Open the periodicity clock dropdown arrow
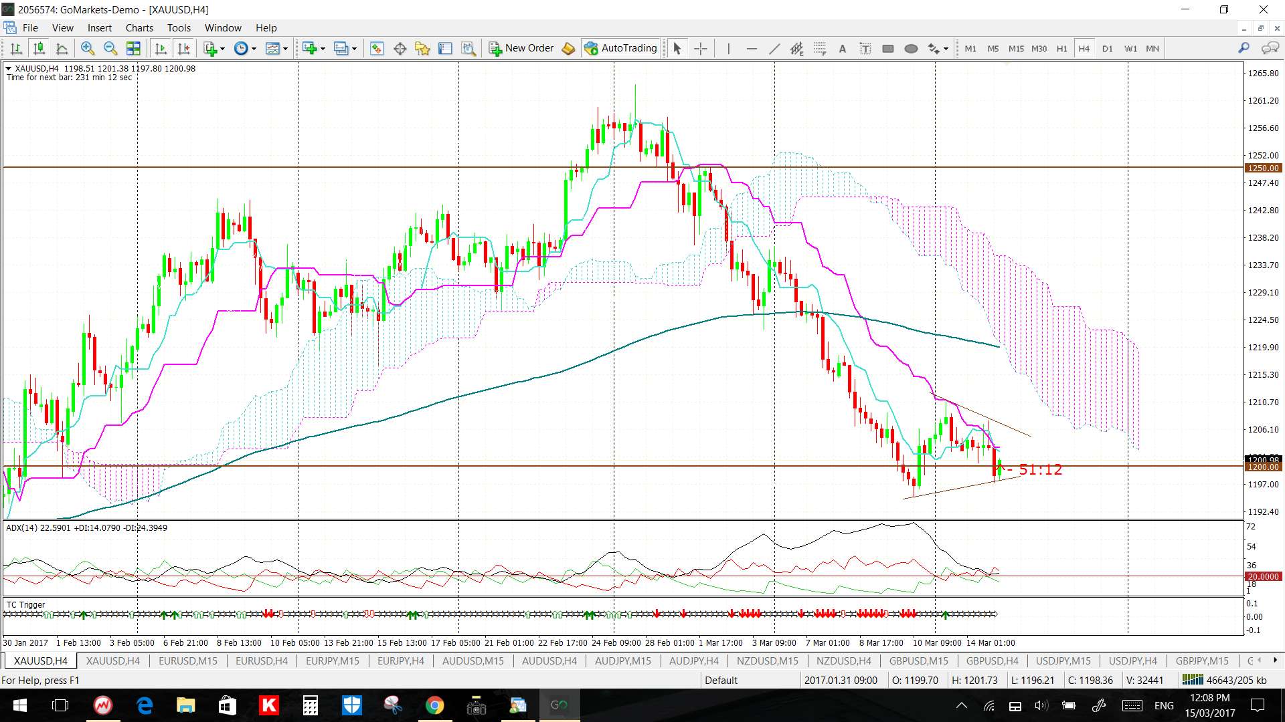This screenshot has height=722, width=1285. [254, 48]
